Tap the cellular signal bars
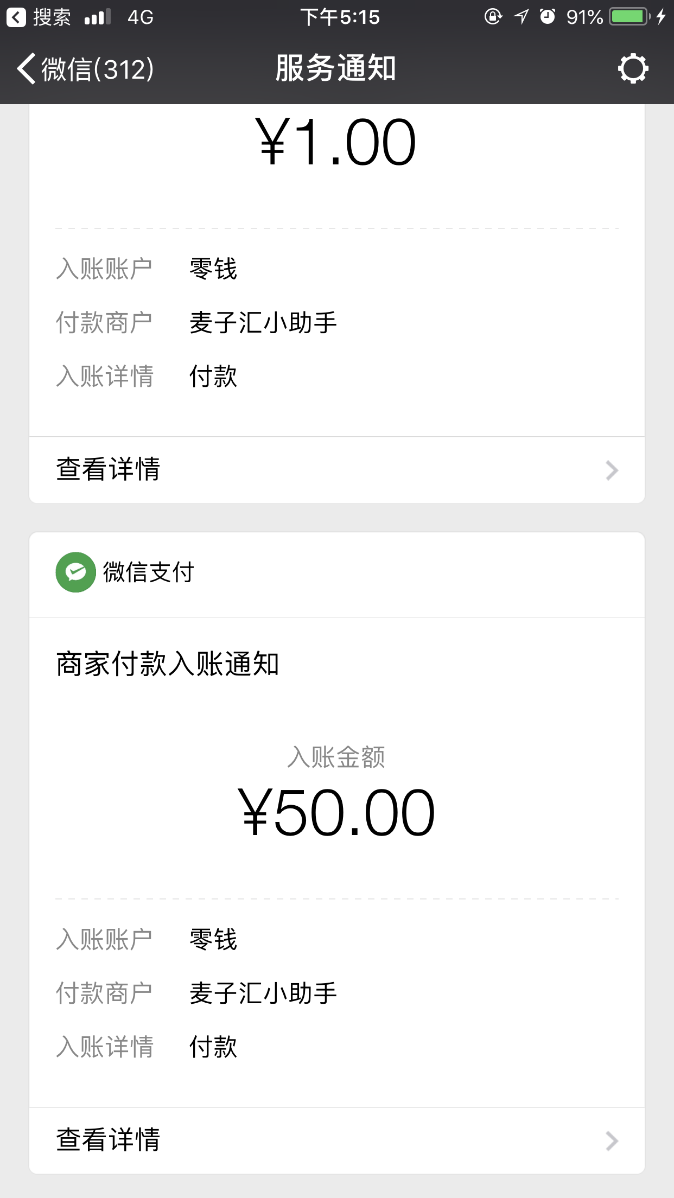The width and height of the screenshot is (674, 1198). click(x=98, y=17)
